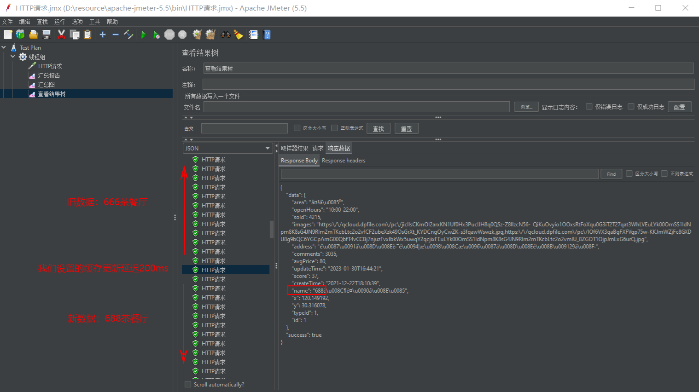Viewport: 699px width, 392px height.
Task: Collapse the Test Plan tree expander
Action: coord(4,47)
